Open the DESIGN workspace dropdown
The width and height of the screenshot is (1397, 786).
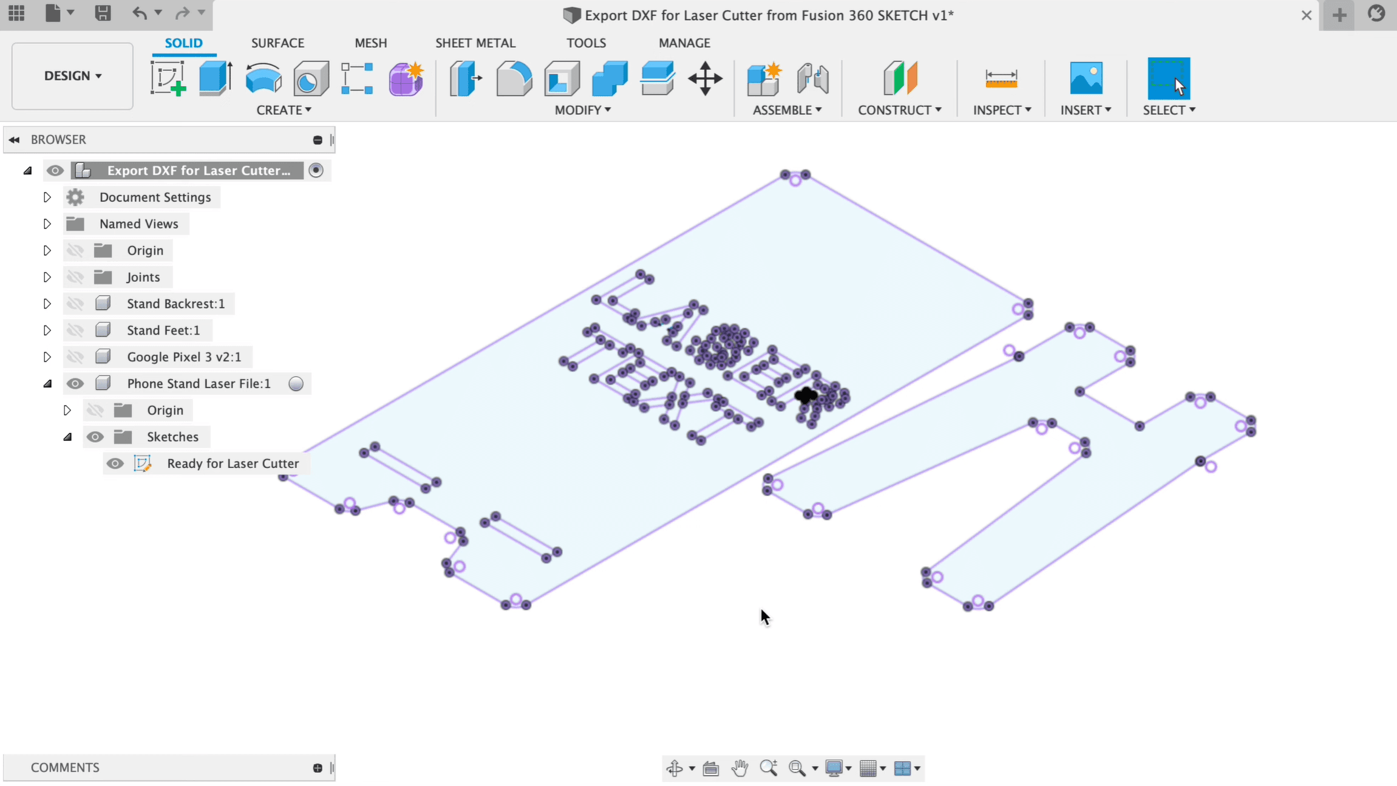tap(72, 76)
